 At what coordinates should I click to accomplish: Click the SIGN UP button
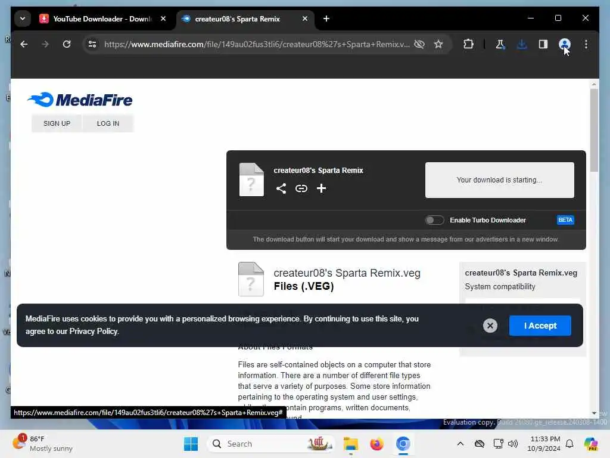tap(57, 123)
